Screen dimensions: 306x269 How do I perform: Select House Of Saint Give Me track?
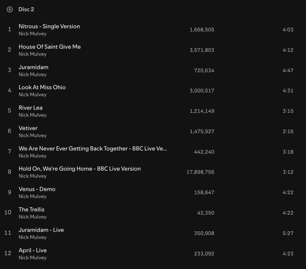point(50,47)
